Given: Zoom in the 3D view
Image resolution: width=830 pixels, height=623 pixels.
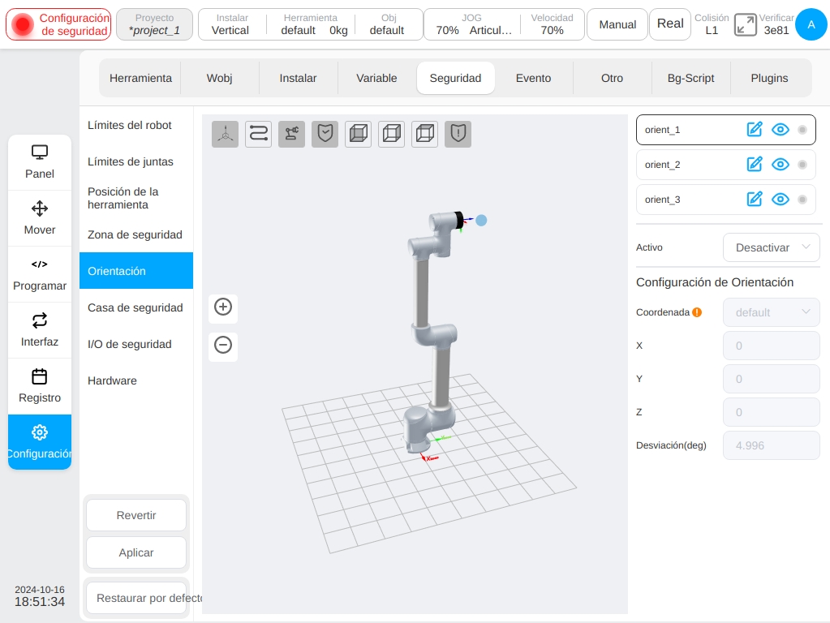Looking at the screenshot, I should (223, 307).
